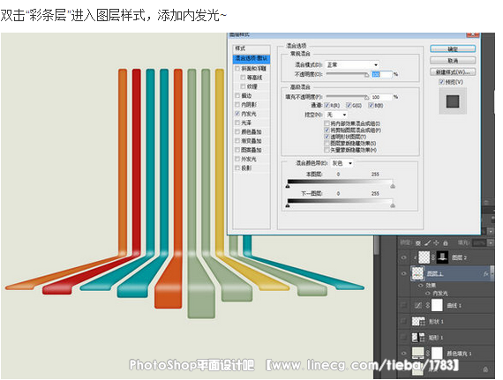Click the 不透明度 opacity percentage field
Screen dimensions: 503x380
(382, 74)
